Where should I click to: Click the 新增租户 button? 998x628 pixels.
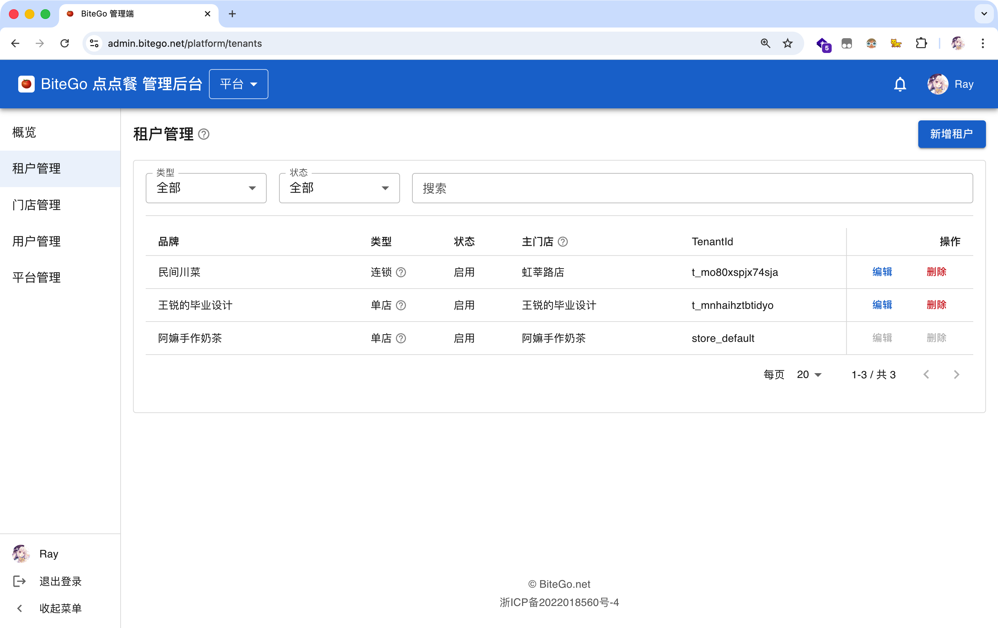(x=952, y=134)
